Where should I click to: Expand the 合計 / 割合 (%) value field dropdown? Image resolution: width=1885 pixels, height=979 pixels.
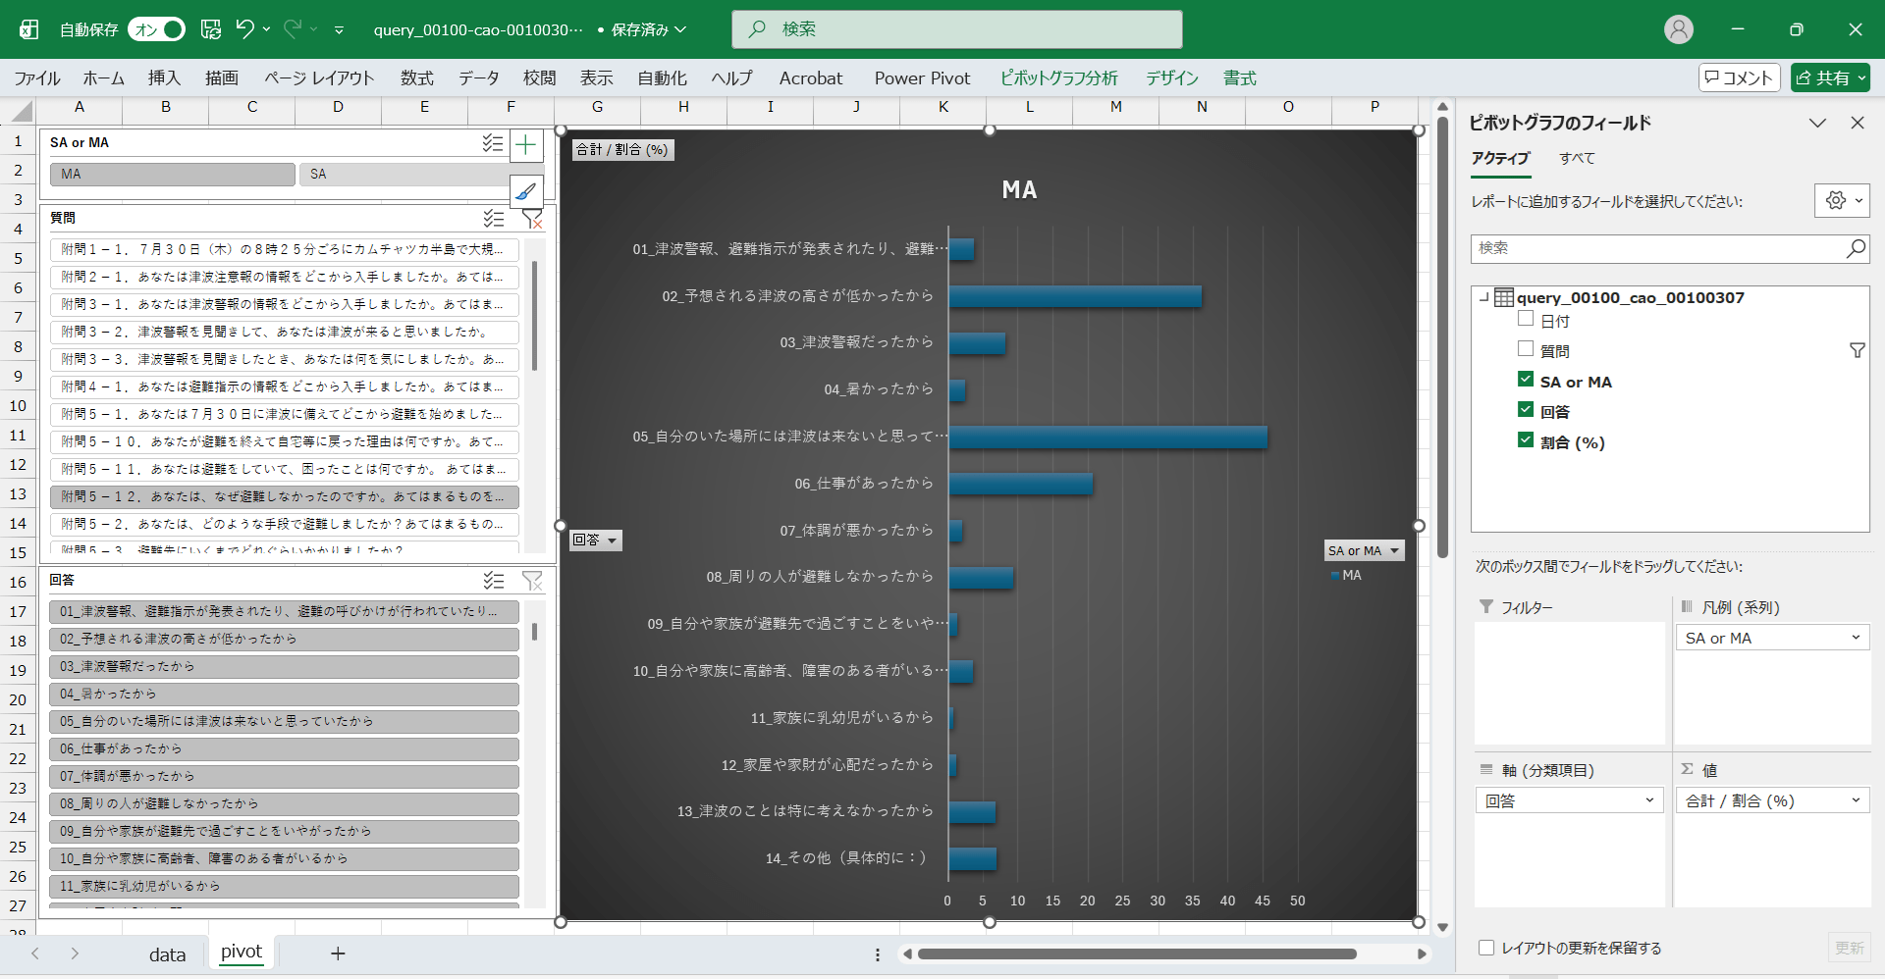pyautogui.click(x=1855, y=801)
